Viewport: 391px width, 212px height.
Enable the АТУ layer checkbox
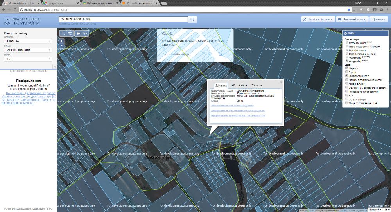pyautogui.click(x=347, y=95)
